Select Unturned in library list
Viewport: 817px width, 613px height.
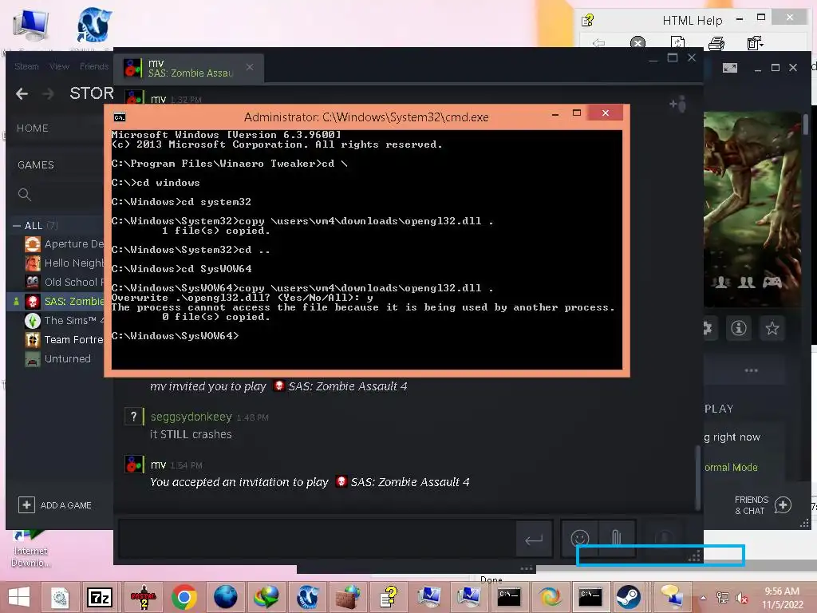(57, 358)
